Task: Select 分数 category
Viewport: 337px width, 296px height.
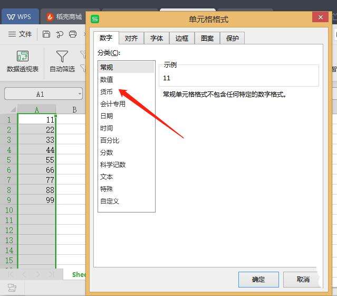Action: point(127,152)
